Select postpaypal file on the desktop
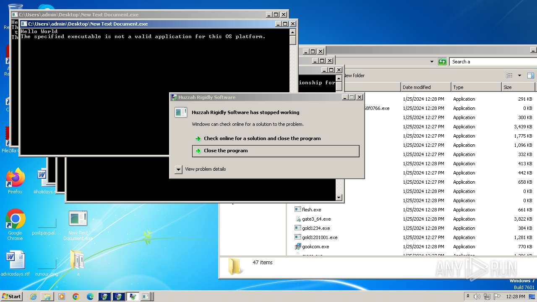The width and height of the screenshot is (537, 302). 47,225
